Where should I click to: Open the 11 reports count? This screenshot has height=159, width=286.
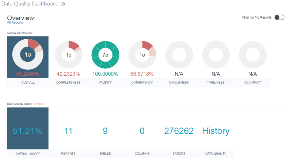pos(68,131)
